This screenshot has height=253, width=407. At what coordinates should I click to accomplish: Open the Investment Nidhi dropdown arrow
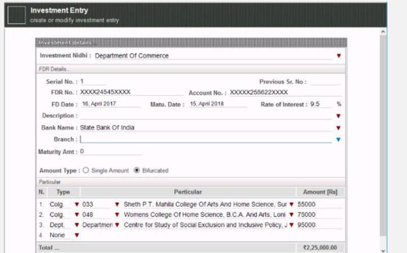339,56
